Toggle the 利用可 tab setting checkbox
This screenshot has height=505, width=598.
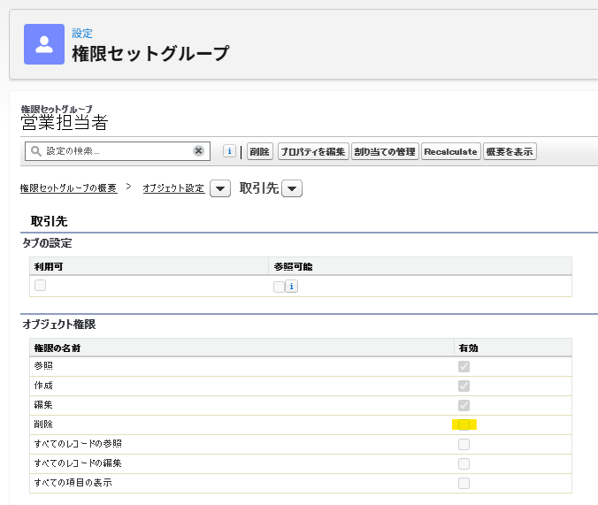pos(40,286)
